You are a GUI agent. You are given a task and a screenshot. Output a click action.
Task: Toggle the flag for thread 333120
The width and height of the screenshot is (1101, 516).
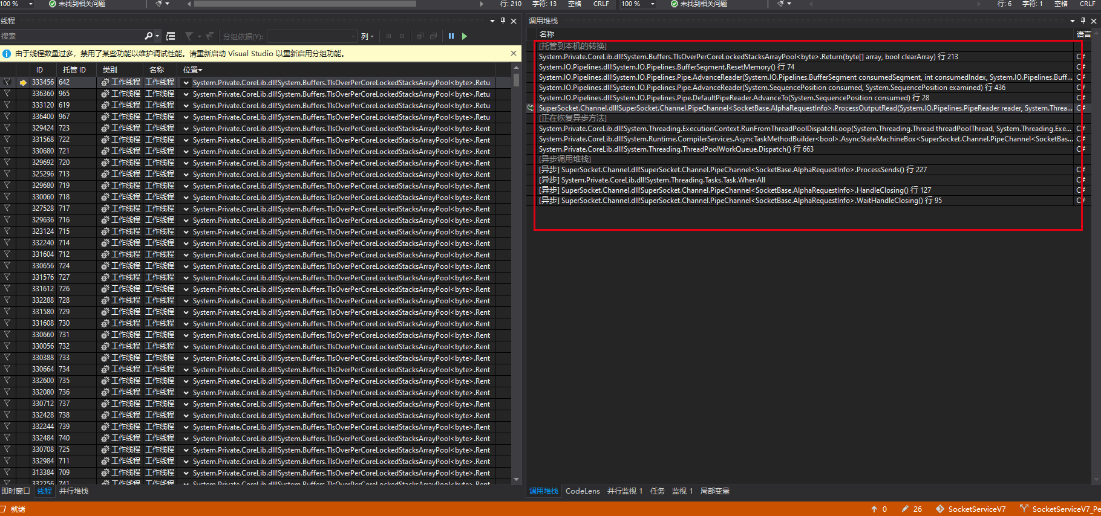(7, 105)
